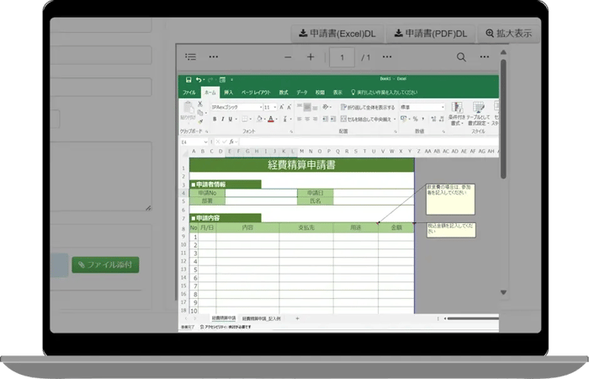Click the Excel Save icon in quick access
The width and height of the screenshot is (589, 379).
[188, 80]
